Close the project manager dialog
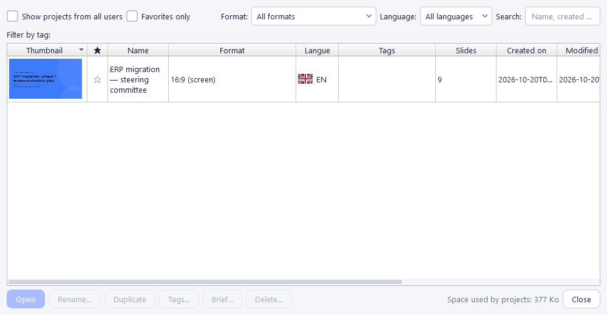Screen dimensions: 607x315 581,299
